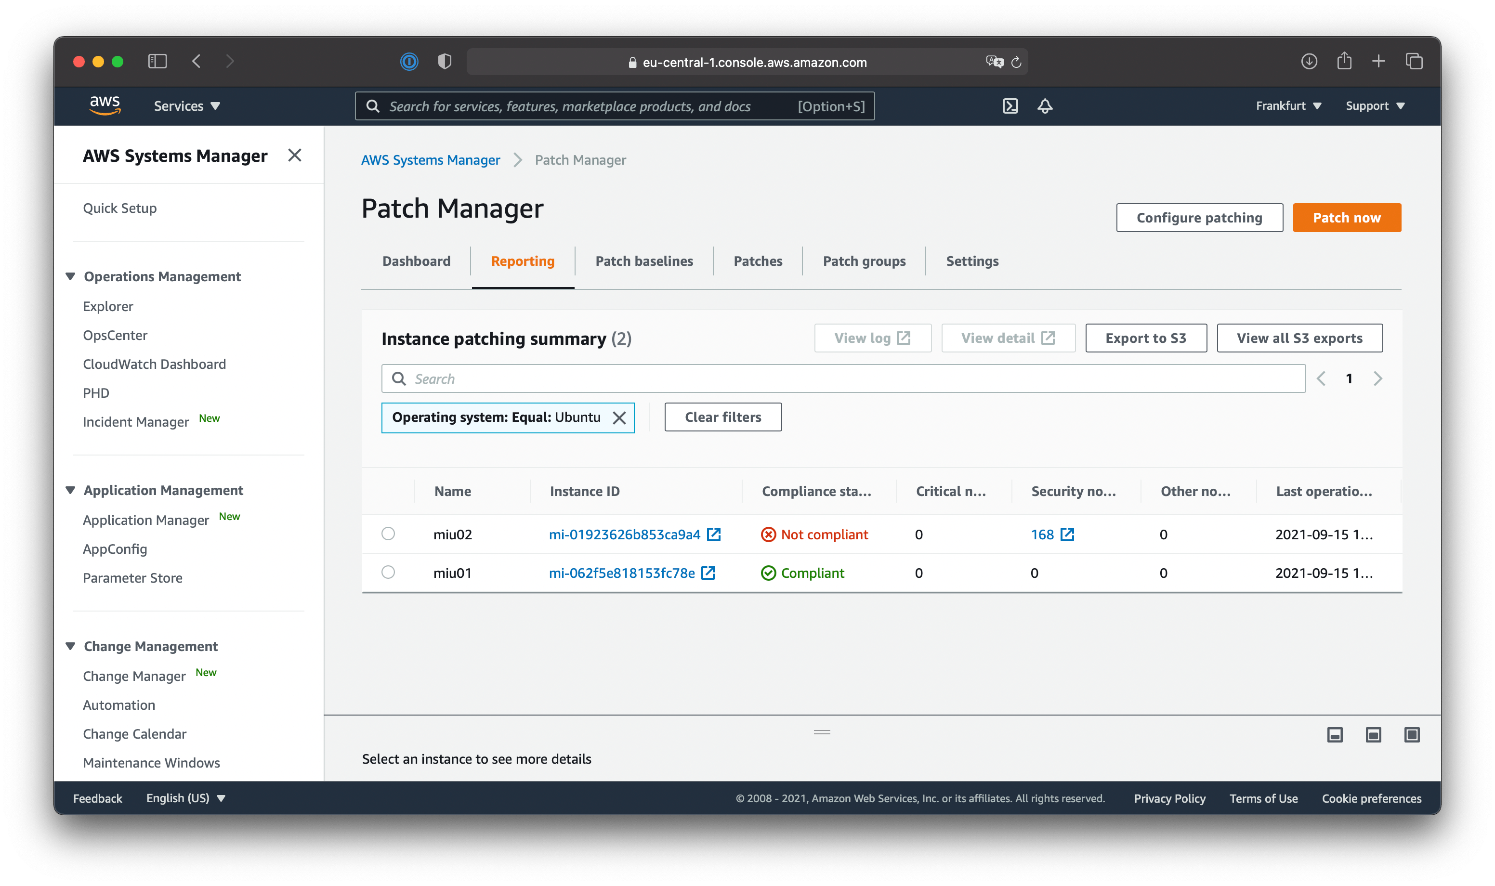Click the bottom panel split-view layout icon

tap(1374, 734)
